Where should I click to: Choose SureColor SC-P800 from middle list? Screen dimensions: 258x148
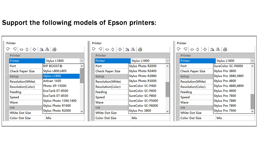147,96
